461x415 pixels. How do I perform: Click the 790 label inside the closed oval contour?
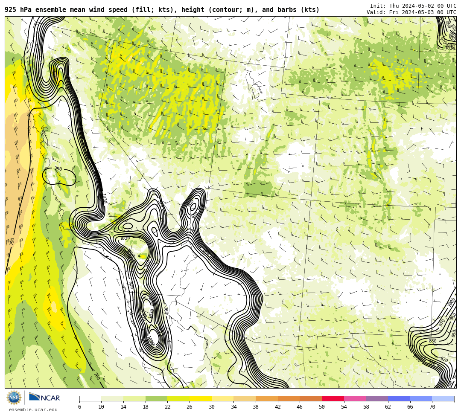pos(58,169)
